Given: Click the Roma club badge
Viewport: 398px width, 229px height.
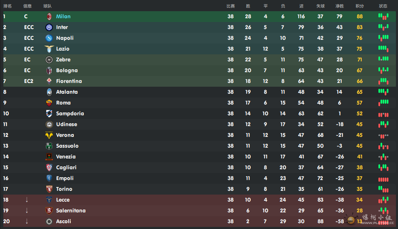Looking at the screenshot, I should pos(49,103).
